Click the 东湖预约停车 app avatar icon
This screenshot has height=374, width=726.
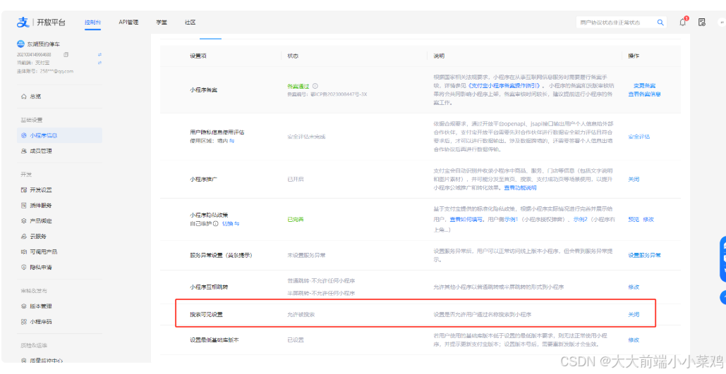coord(20,44)
